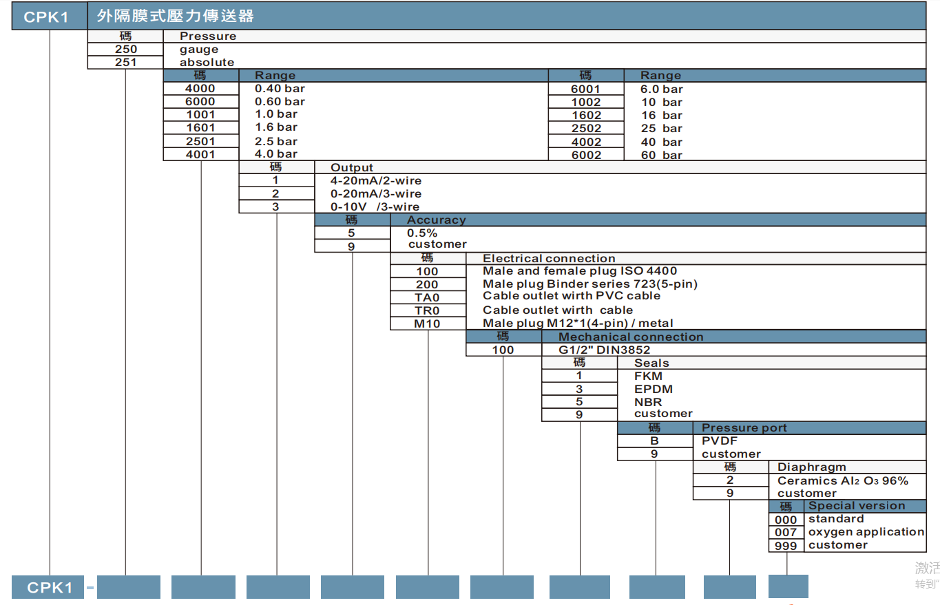Click code 251 for absolute pressure
Viewport: 940px width, 605px height.
click(x=126, y=62)
